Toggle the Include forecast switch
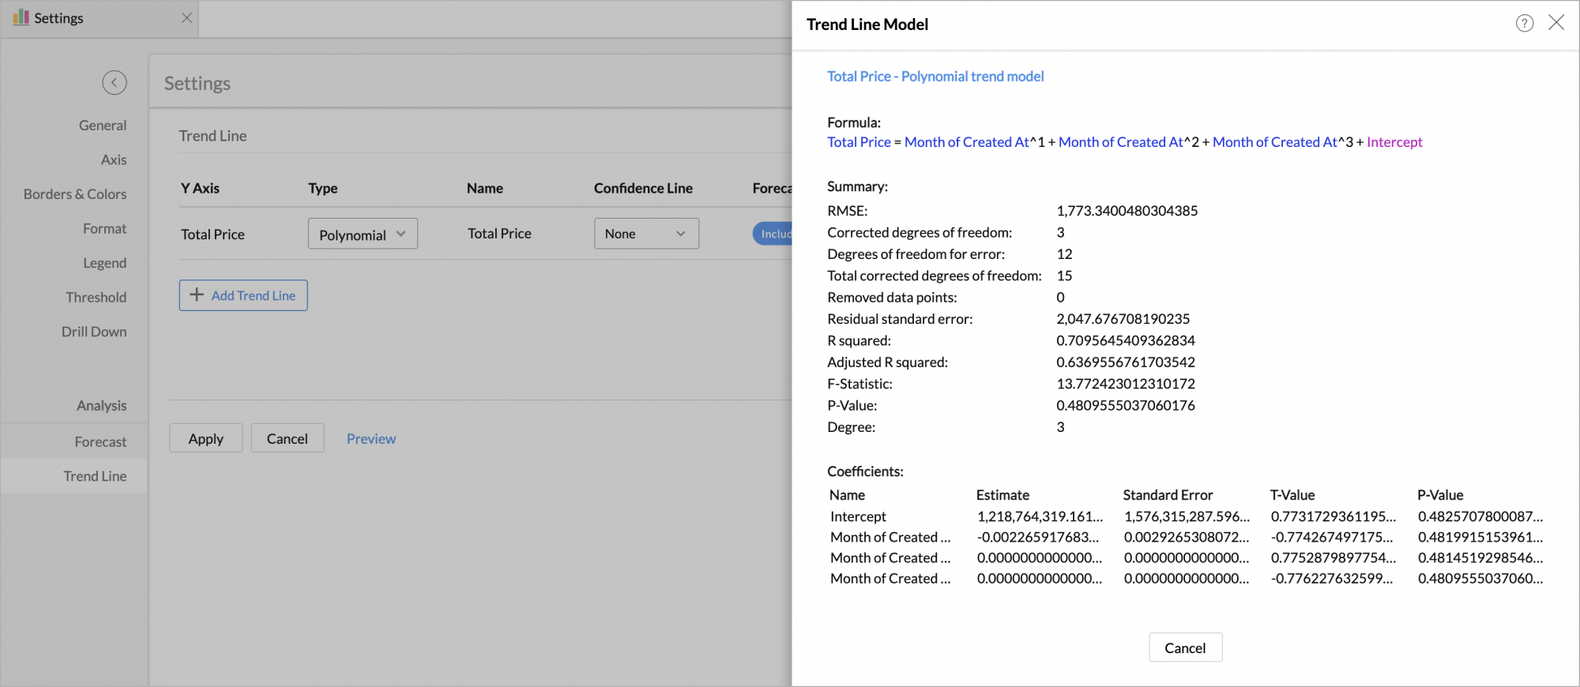This screenshot has width=1580, height=687. [x=773, y=234]
